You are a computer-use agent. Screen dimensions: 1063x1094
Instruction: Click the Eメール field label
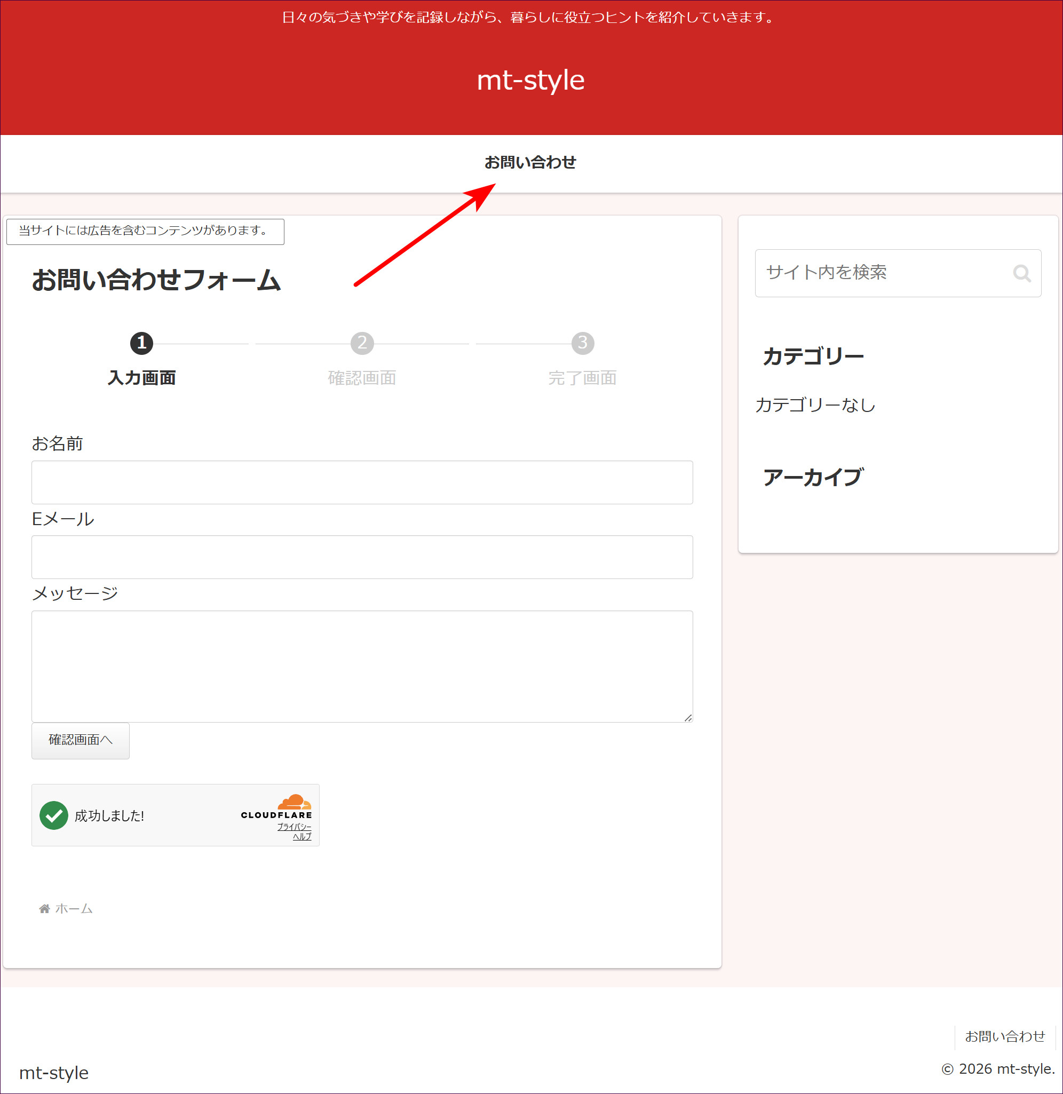(63, 519)
